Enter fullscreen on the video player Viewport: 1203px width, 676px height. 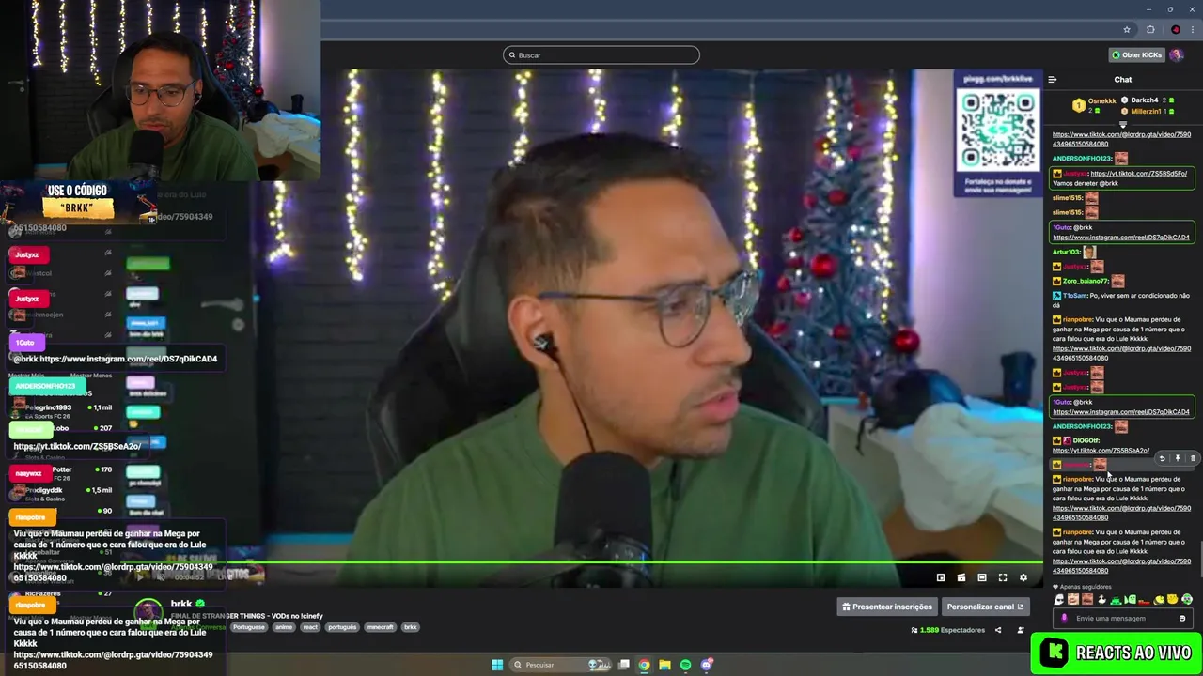1003,577
